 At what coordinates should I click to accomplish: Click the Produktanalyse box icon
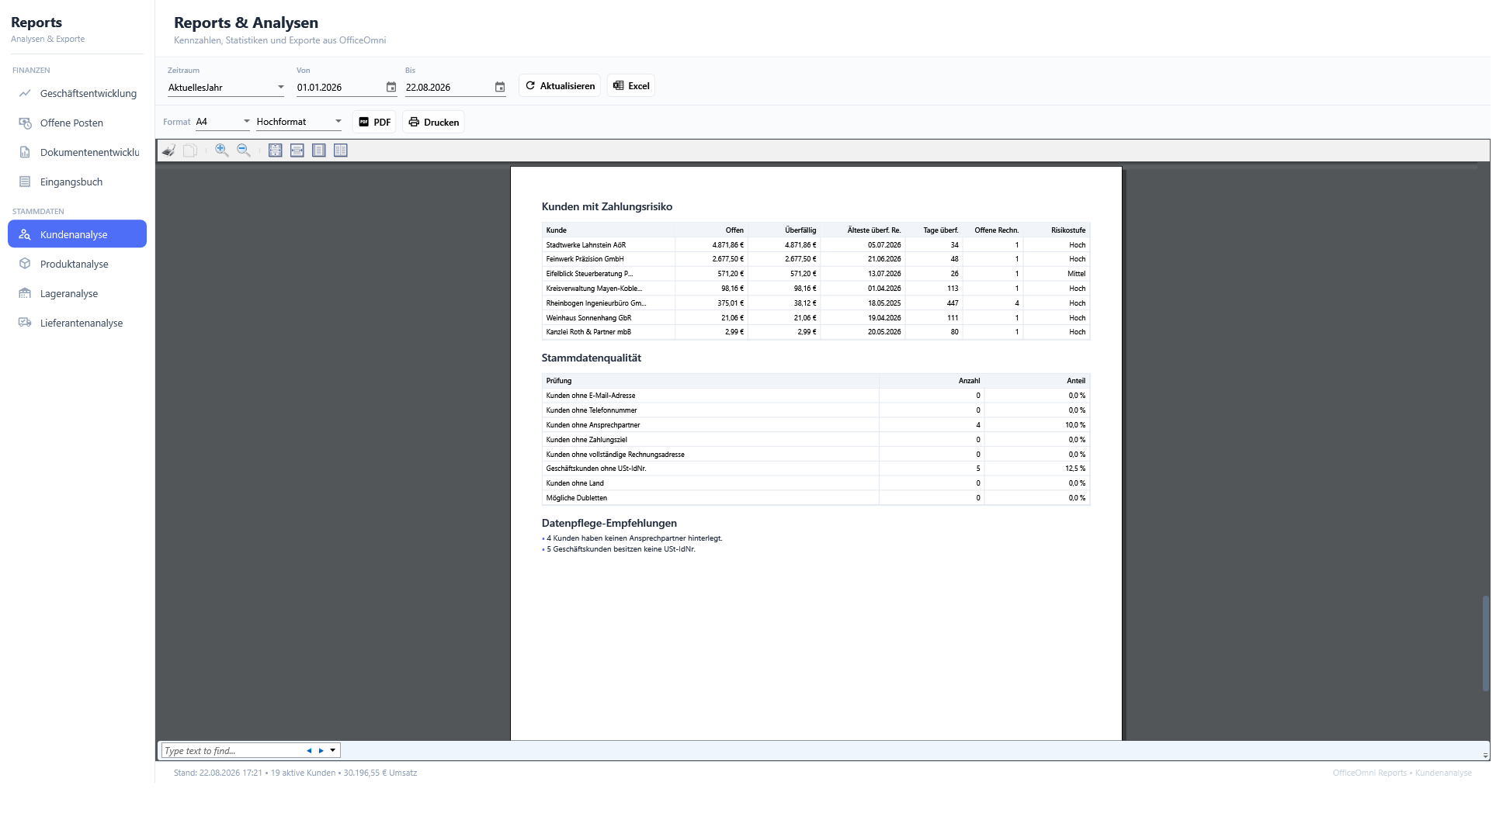[x=25, y=264]
